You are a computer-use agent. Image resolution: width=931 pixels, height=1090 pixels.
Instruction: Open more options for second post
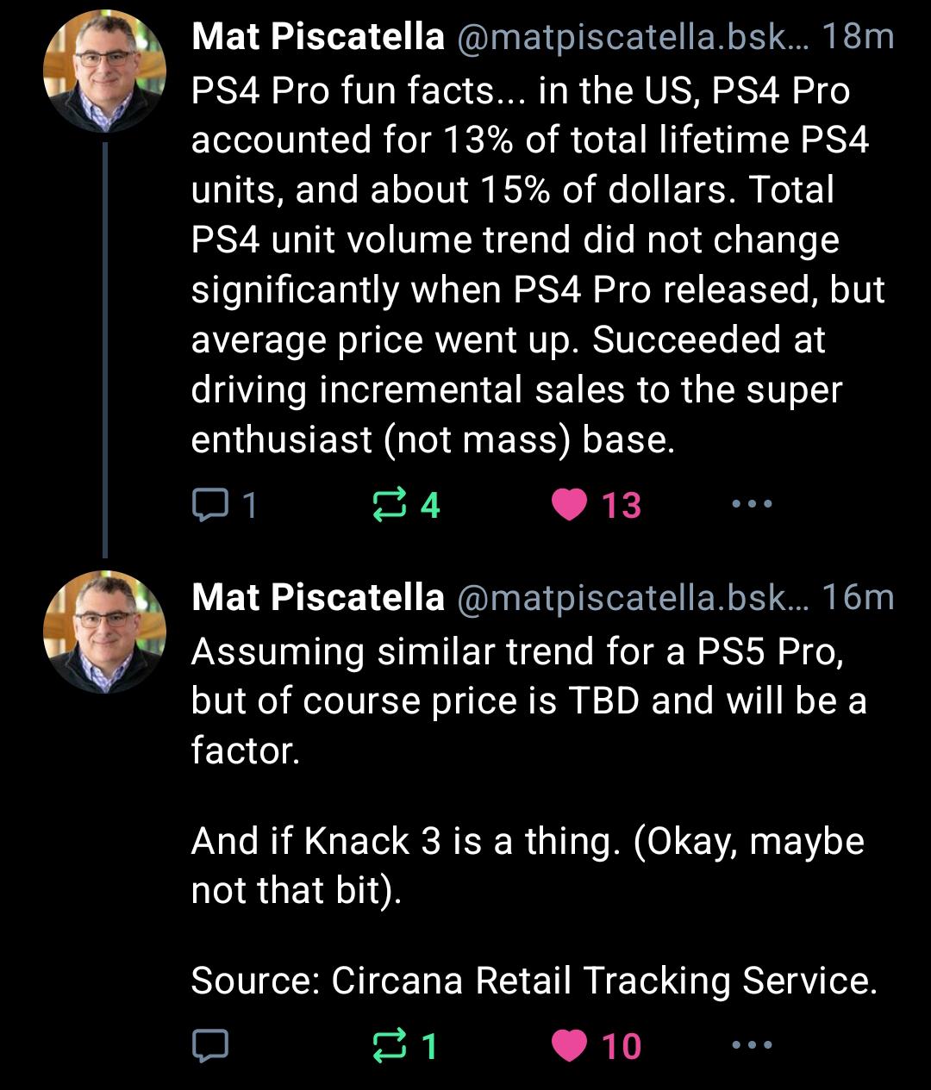[752, 1045]
